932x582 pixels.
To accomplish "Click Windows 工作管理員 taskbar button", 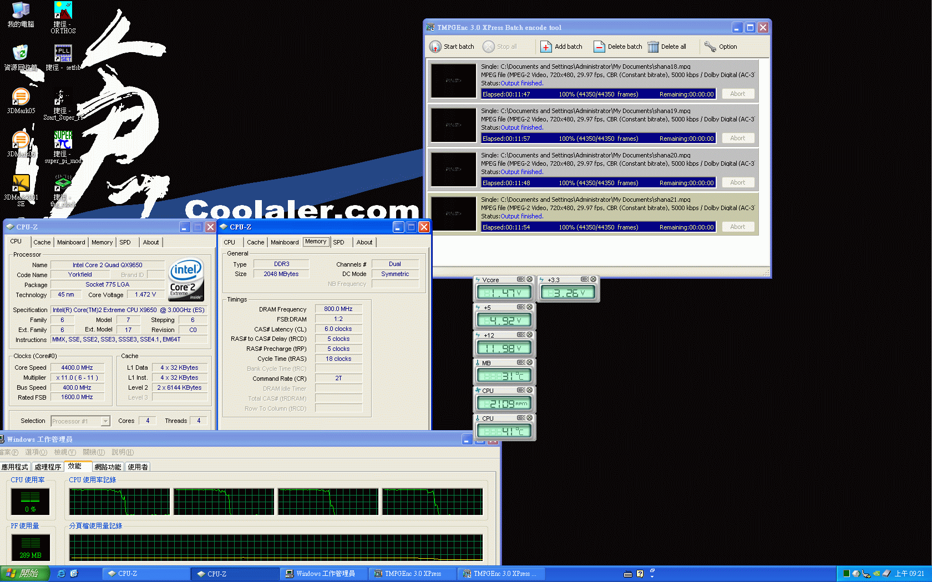I will point(323,574).
